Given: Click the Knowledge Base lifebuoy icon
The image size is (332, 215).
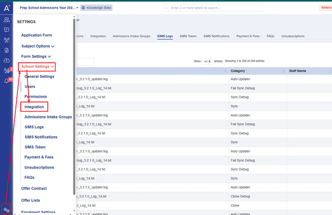Looking at the screenshot, I should pyautogui.click(x=83, y=8).
